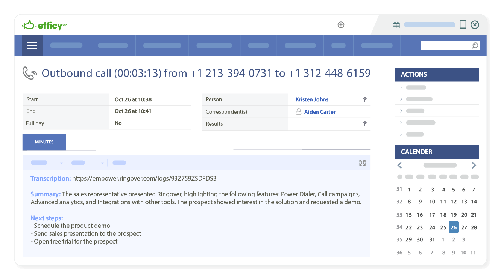Click the contact icon next to Aiden Carter
This screenshot has width=501, height=280.
click(299, 111)
